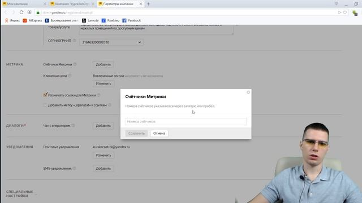The image size is (362, 203).
Task: Enable Добавить метку _openstat к ссылкам
Action: coord(45,105)
